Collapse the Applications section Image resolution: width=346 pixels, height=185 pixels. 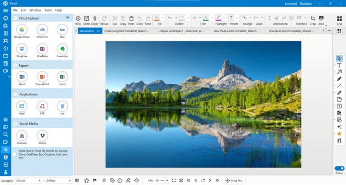tap(15, 94)
